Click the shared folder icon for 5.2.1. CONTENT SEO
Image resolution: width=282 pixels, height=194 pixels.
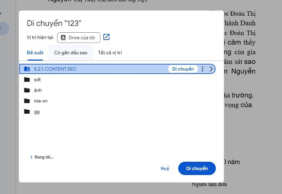27,69
